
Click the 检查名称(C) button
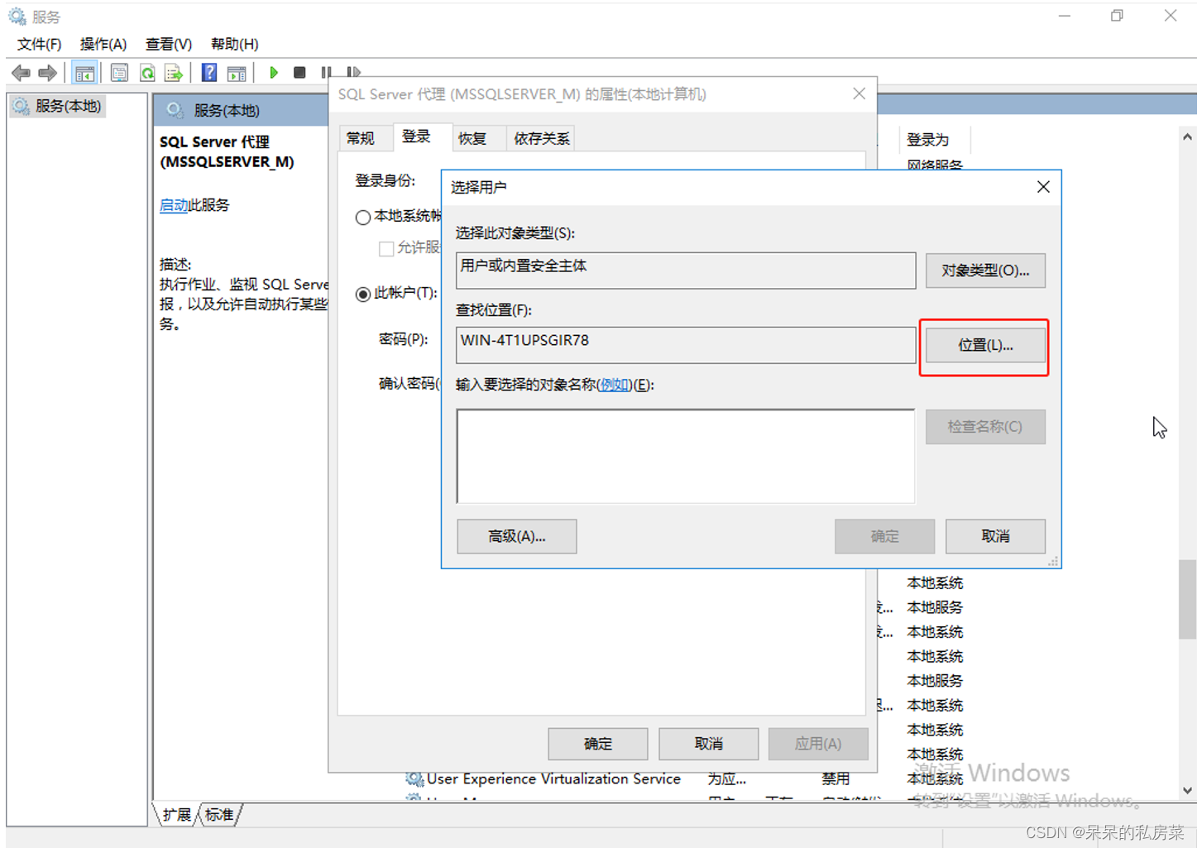pyautogui.click(x=985, y=427)
